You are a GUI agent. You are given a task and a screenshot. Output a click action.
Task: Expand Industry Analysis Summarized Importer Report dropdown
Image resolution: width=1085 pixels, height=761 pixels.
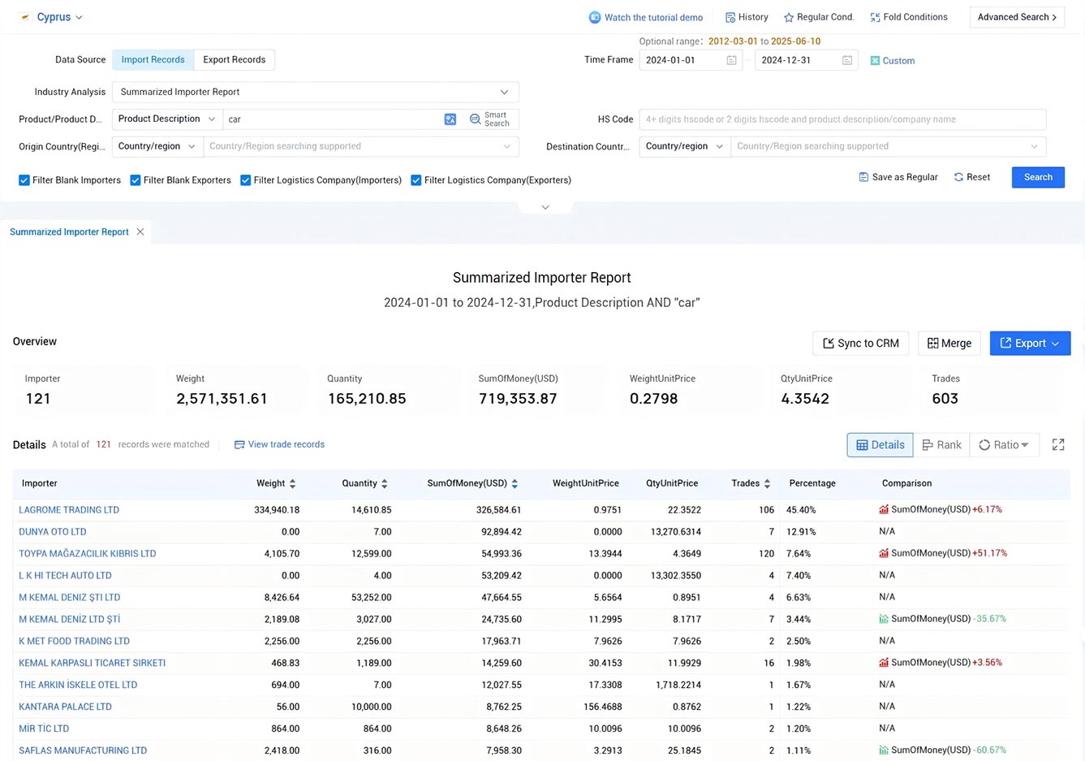(x=316, y=92)
